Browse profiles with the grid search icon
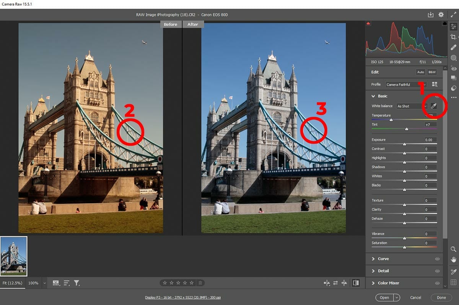The image size is (459, 305). pyautogui.click(x=435, y=84)
